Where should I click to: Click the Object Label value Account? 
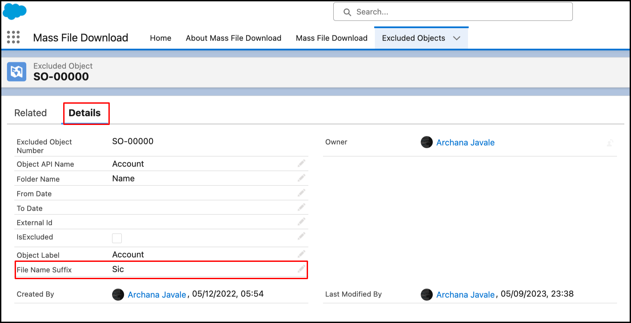pyautogui.click(x=128, y=255)
